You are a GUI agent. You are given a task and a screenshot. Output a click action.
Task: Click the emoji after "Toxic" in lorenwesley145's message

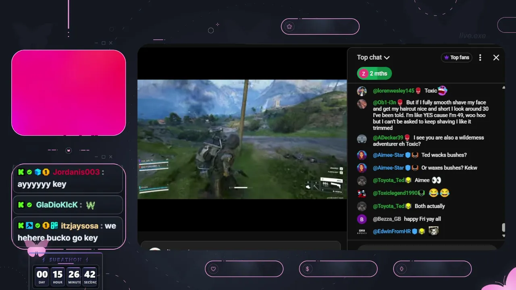pos(442,91)
